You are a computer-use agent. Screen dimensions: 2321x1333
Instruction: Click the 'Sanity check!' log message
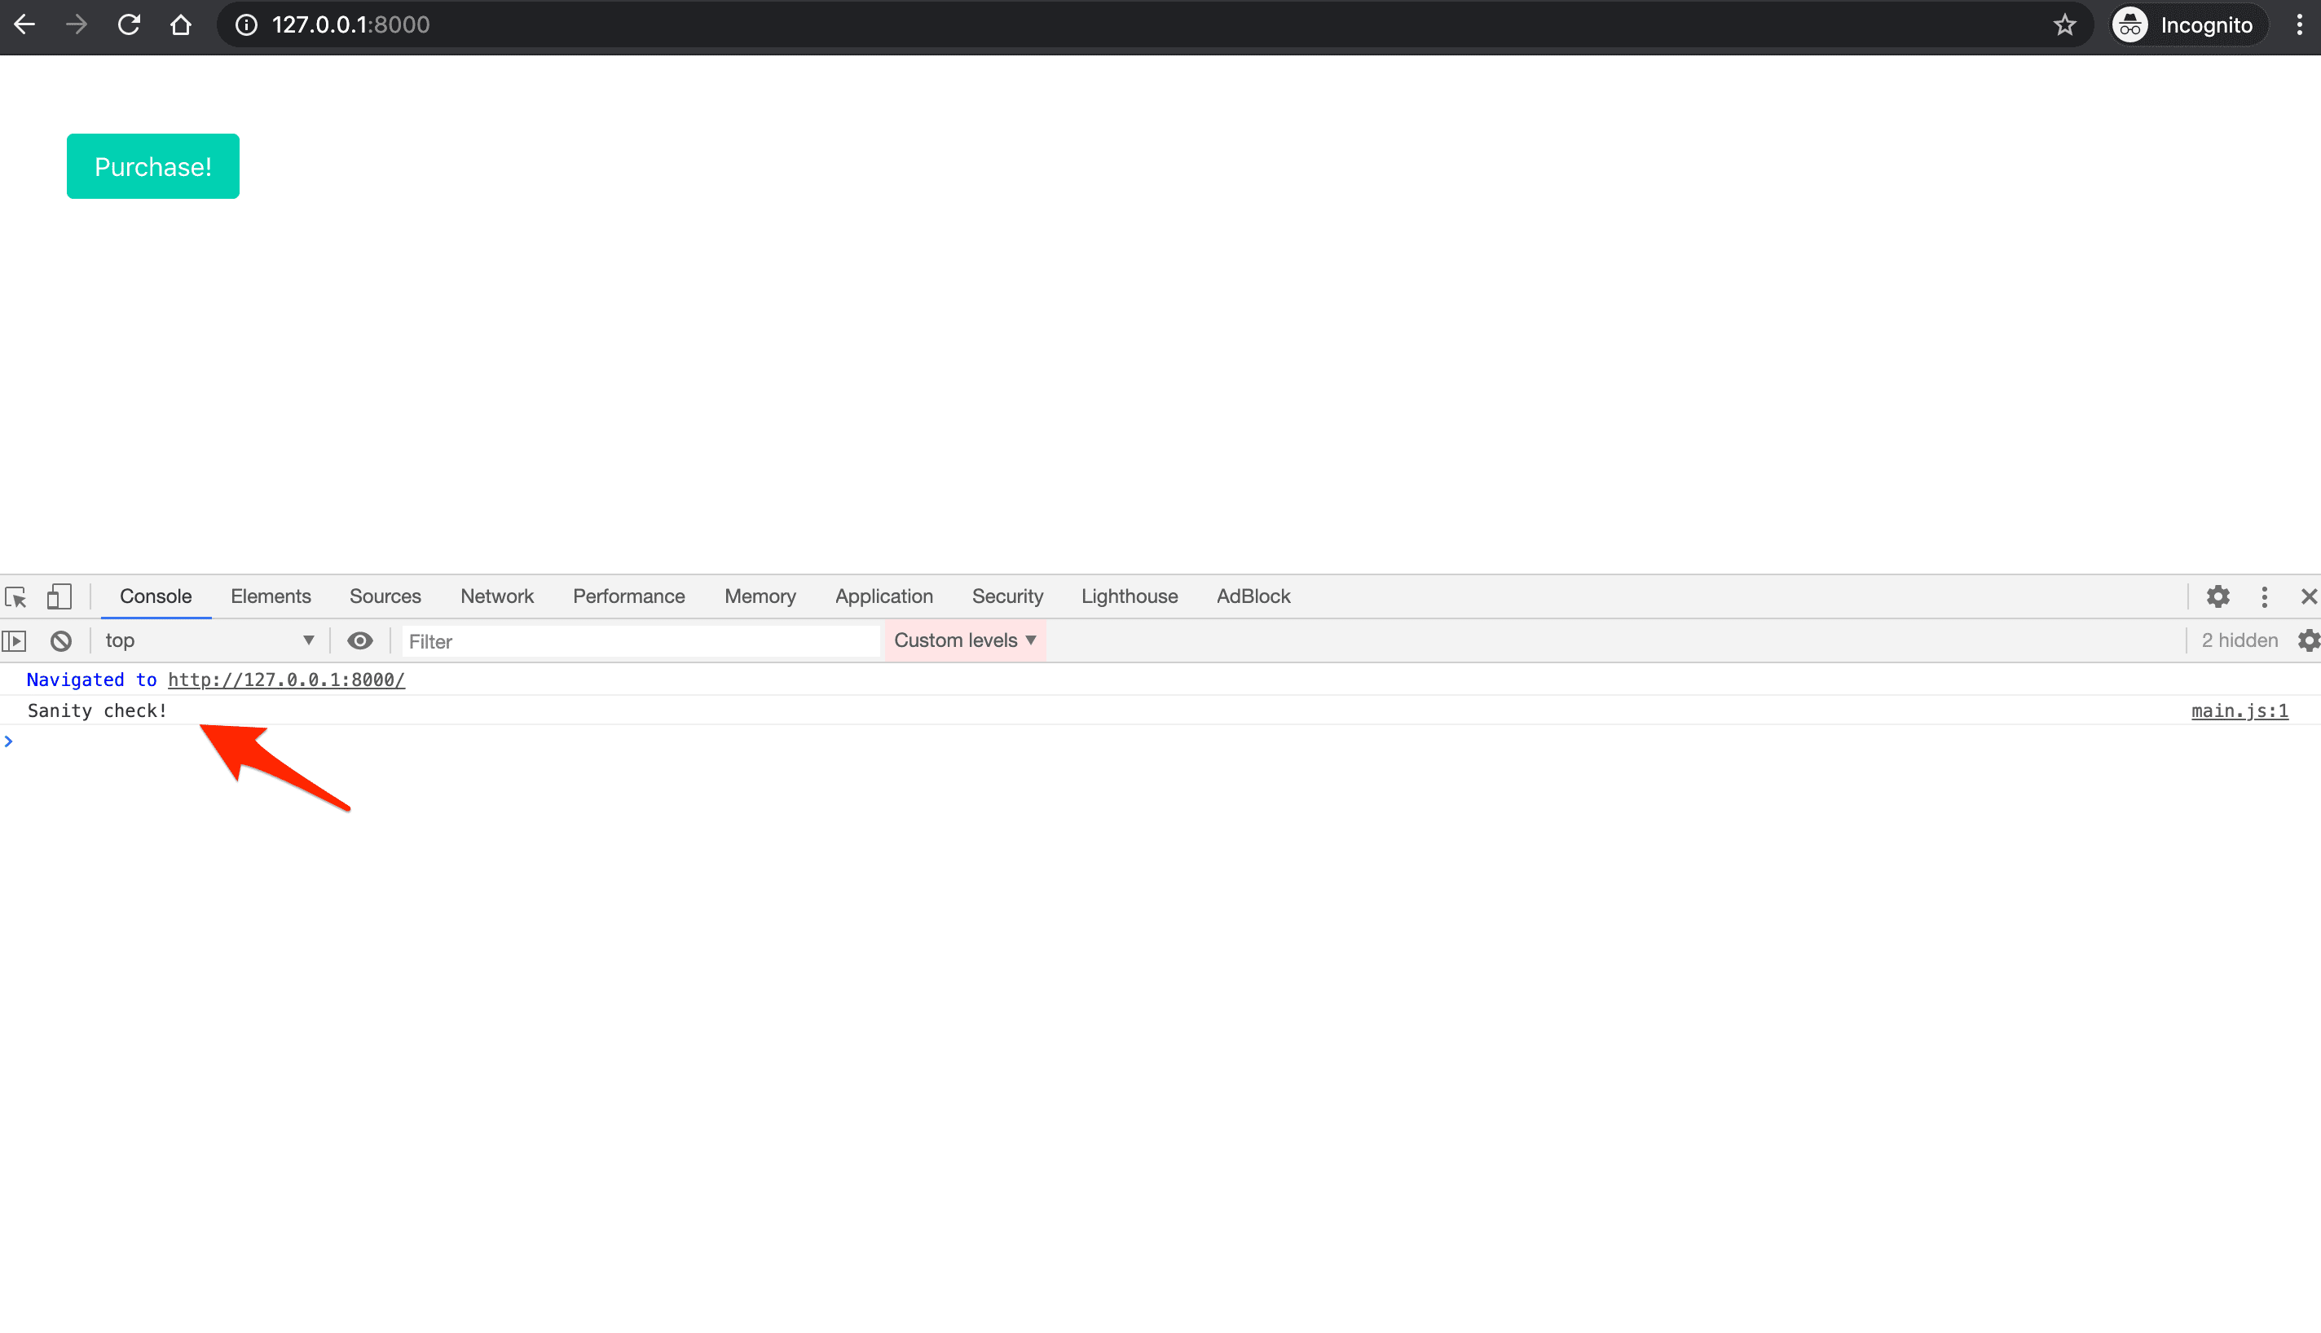(97, 711)
